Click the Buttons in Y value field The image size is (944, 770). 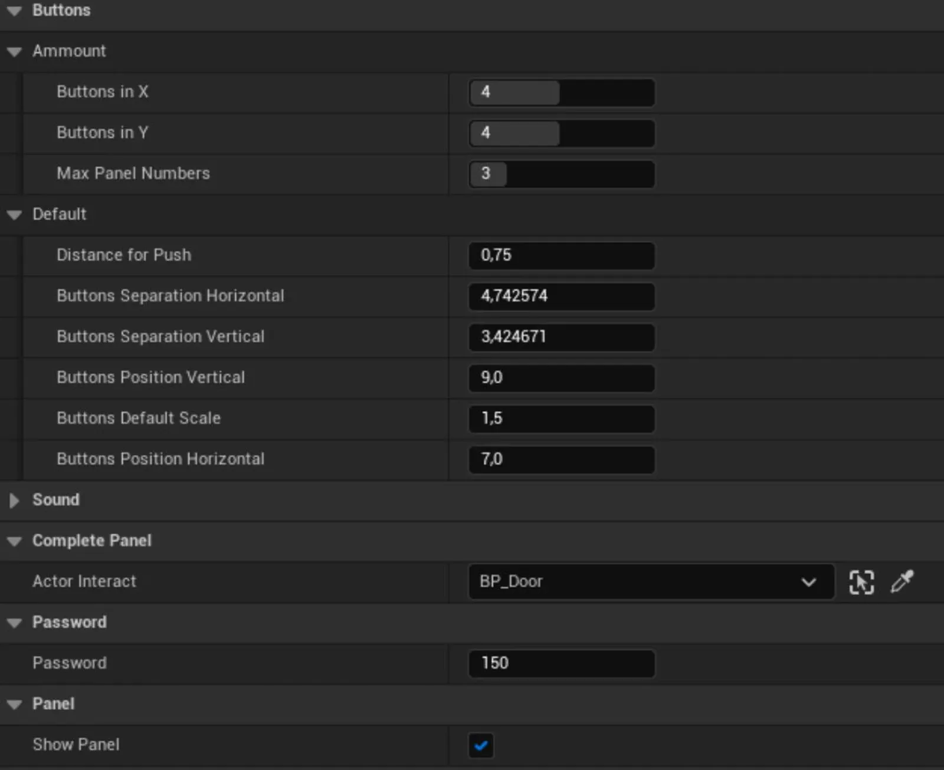[560, 133]
